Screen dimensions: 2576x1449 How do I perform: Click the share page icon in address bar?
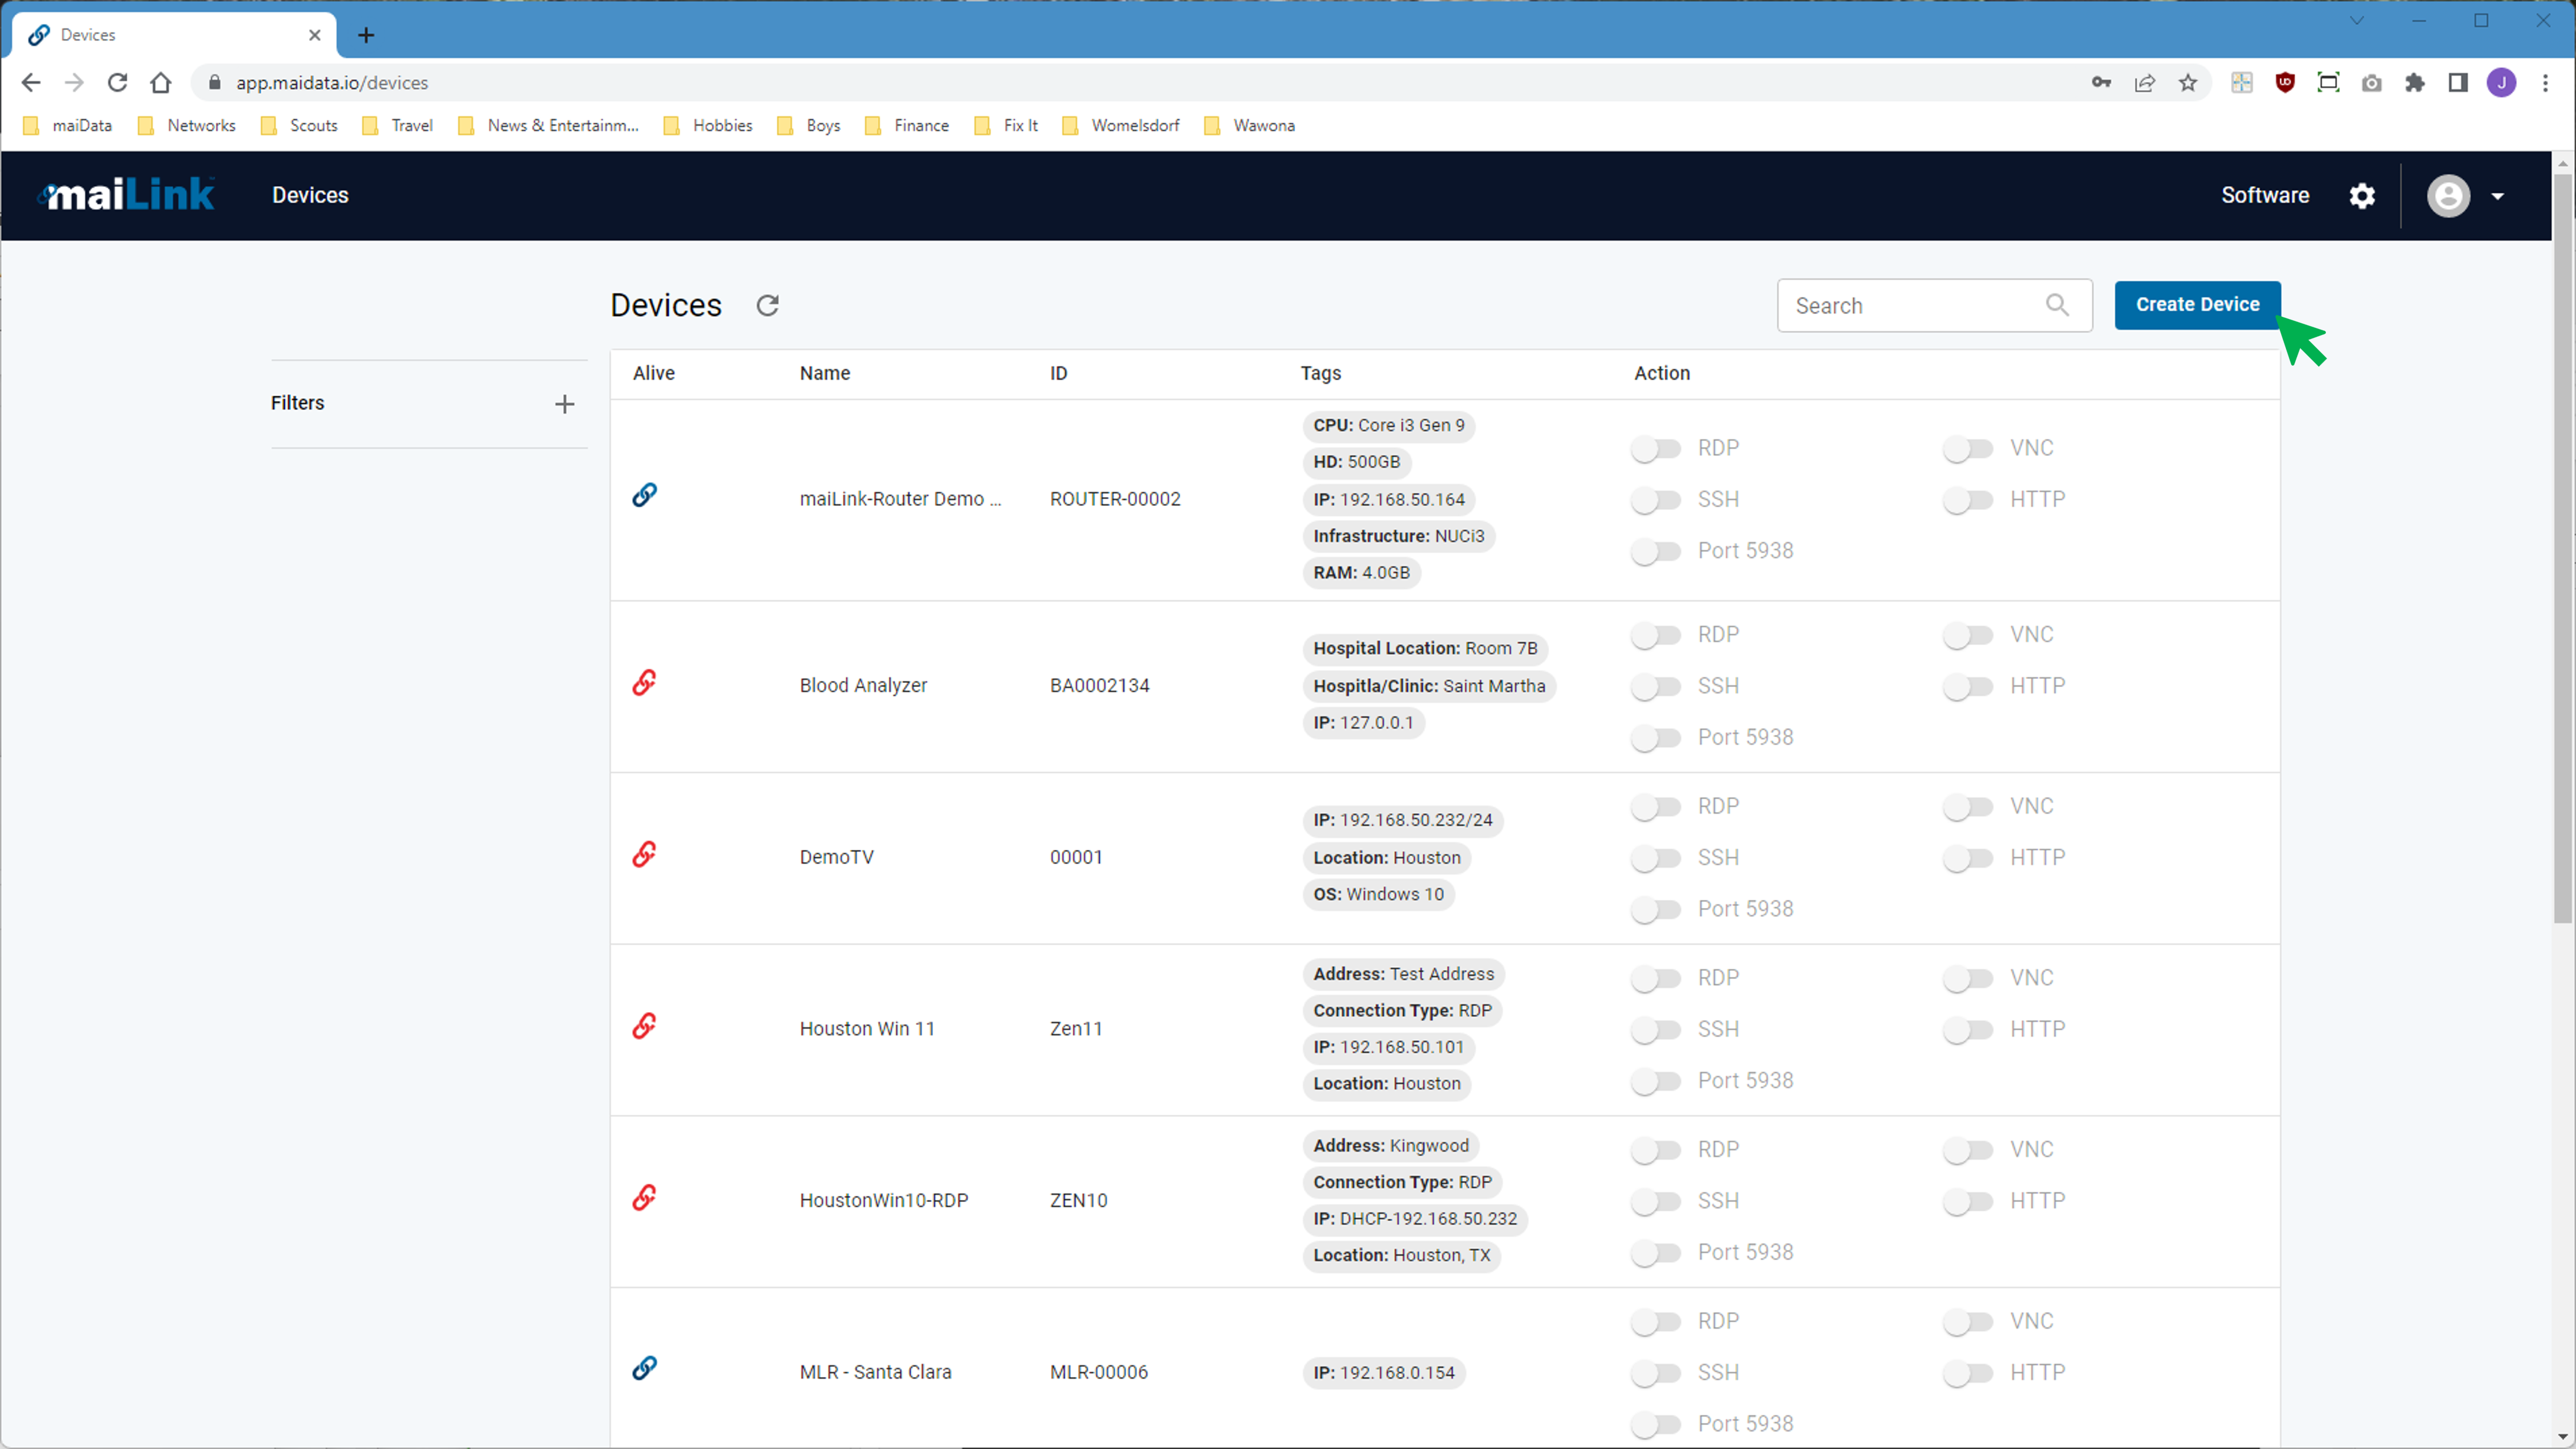[2144, 83]
